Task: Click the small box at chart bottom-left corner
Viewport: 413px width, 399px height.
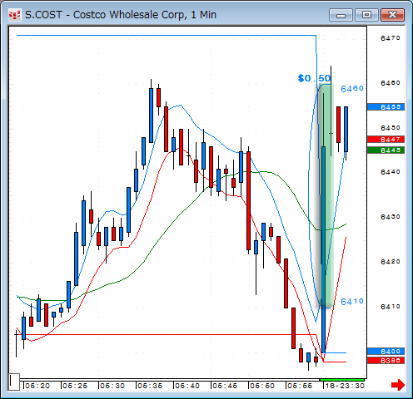Action: click(x=14, y=382)
